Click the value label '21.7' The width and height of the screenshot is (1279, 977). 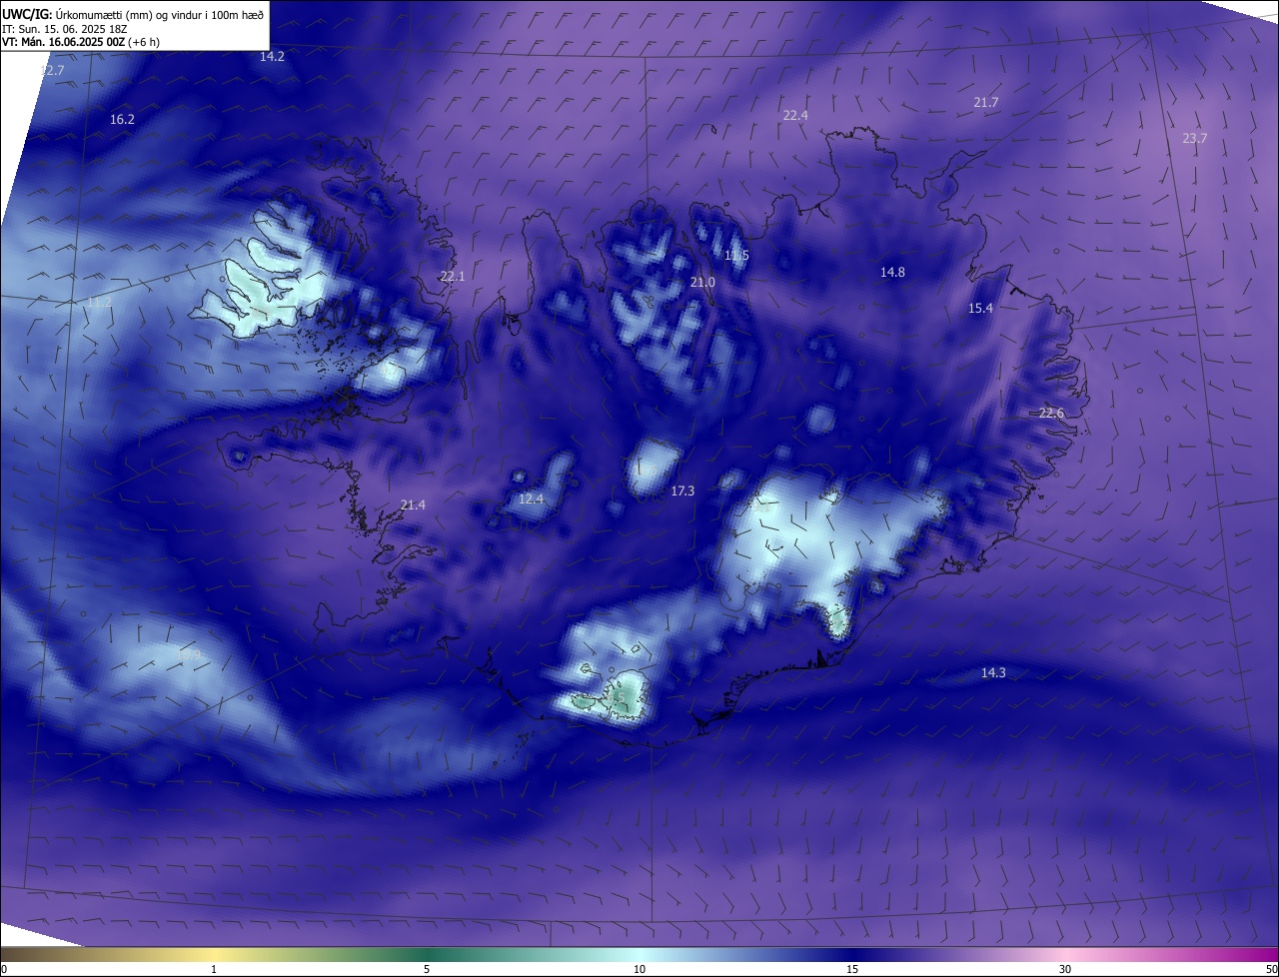click(986, 103)
